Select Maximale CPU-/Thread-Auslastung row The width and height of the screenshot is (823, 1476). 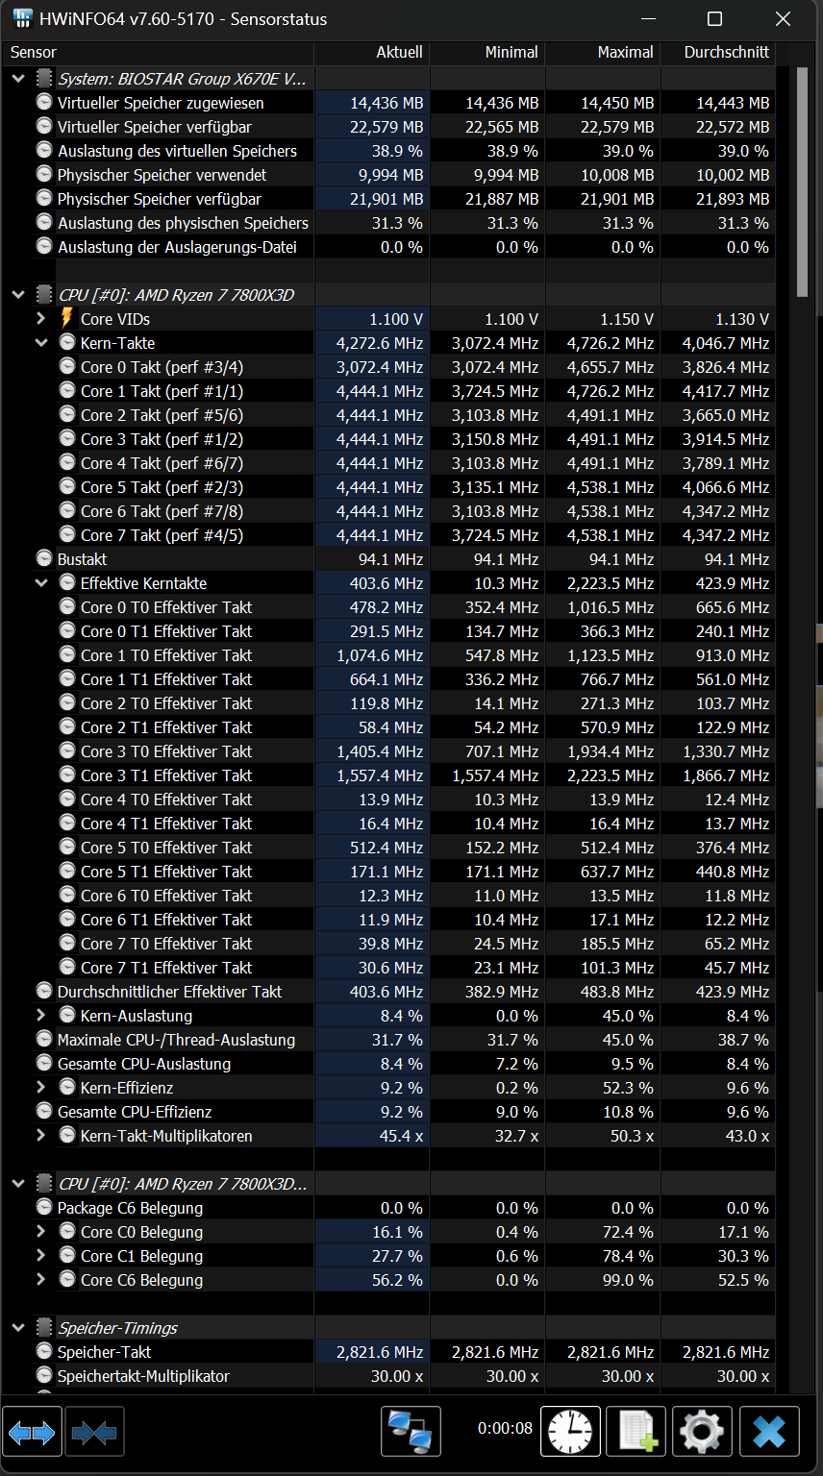(389, 1039)
